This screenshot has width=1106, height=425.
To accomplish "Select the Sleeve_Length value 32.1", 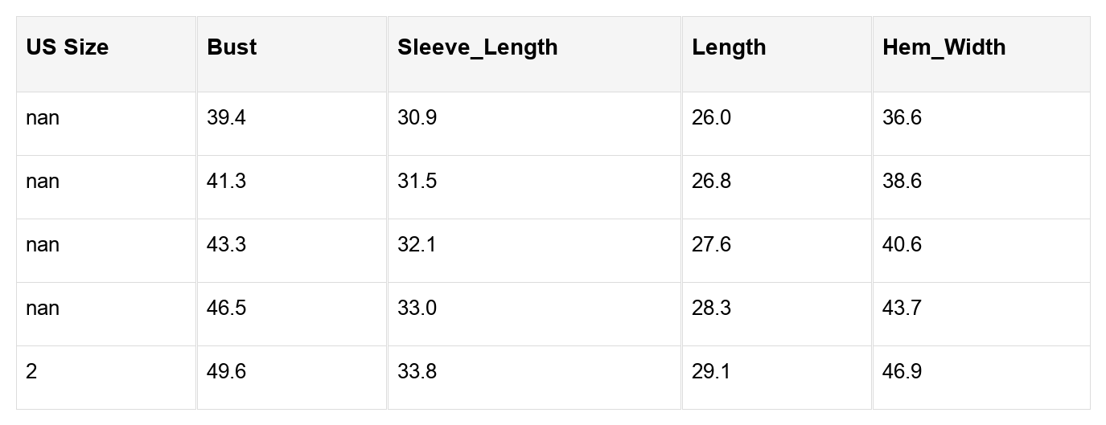I will [417, 245].
